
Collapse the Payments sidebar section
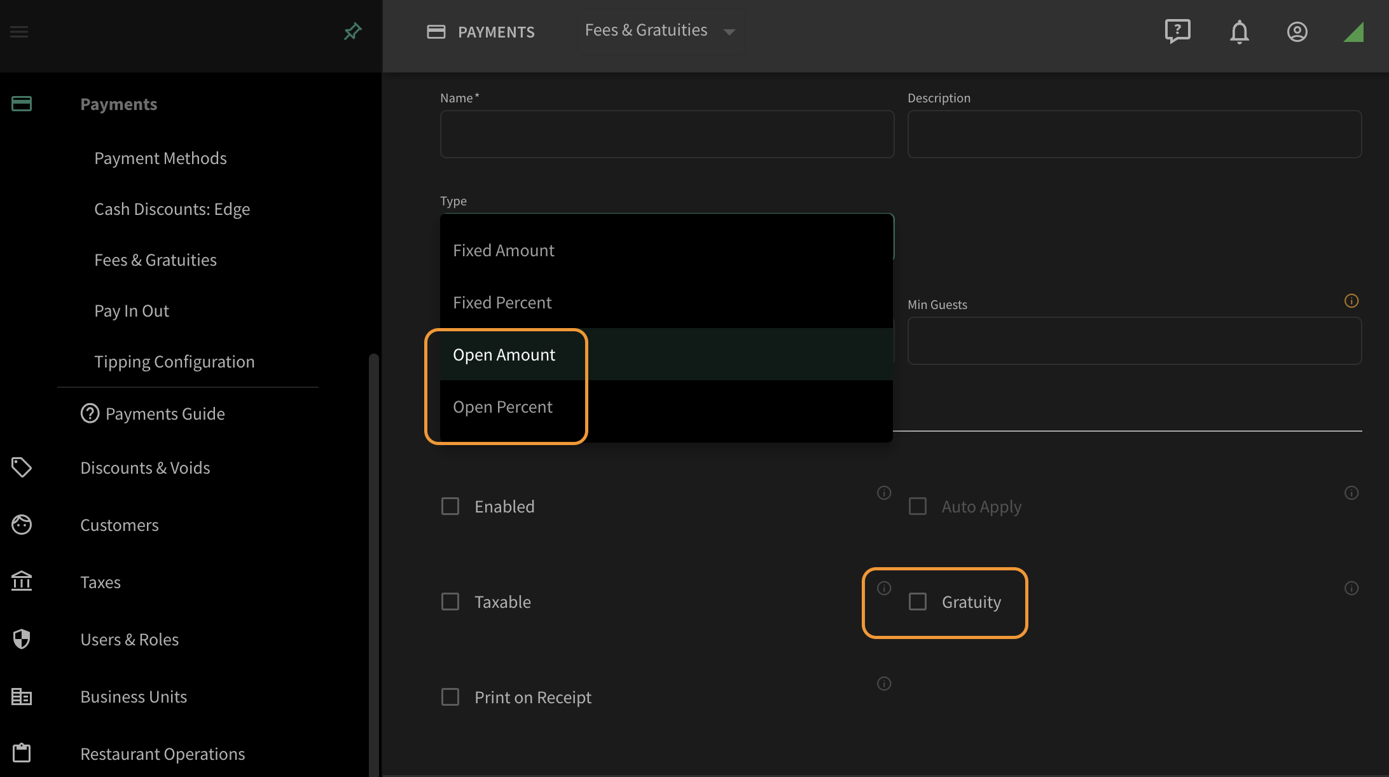point(119,104)
